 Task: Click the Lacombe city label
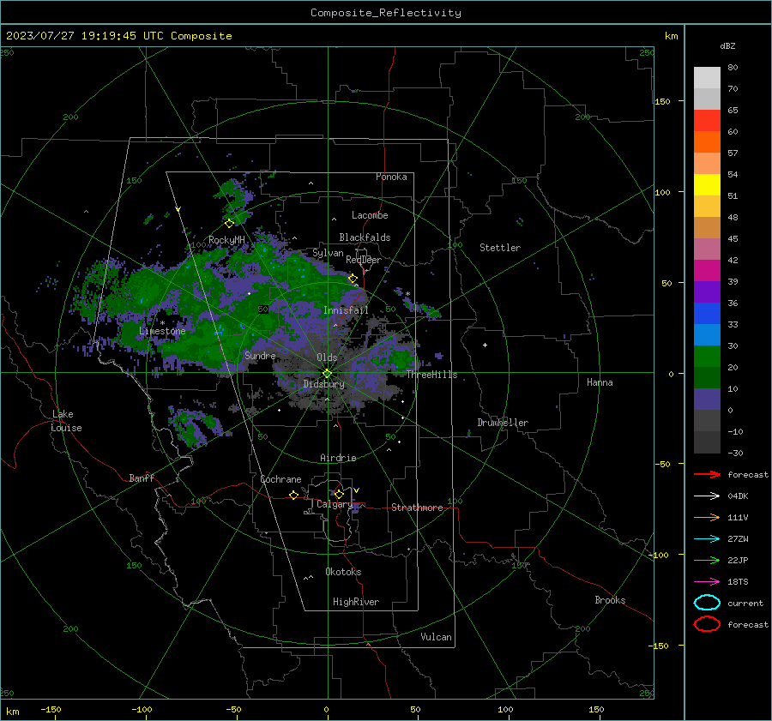[x=370, y=215]
